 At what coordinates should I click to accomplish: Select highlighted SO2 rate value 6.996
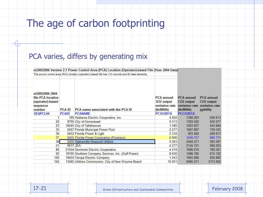pos(173,138)
